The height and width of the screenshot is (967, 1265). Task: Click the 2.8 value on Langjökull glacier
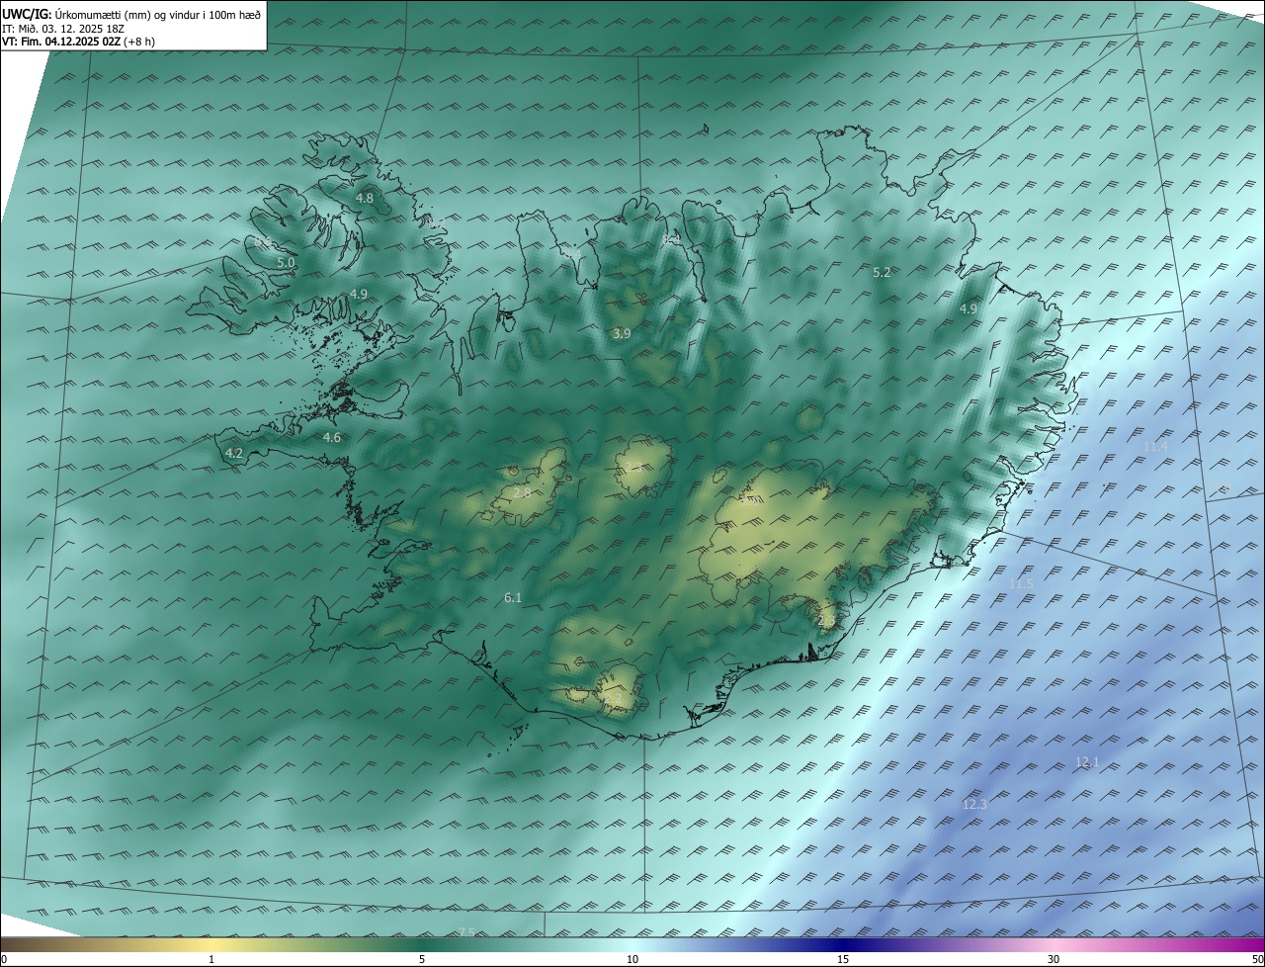click(523, 493)
